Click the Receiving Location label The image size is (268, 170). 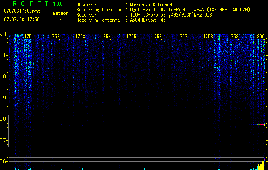99,10
